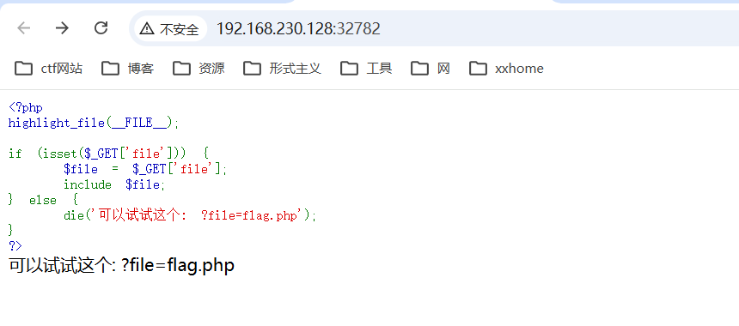Open the 博客 bookmark folder
The width and height of the screenshot is (739, 326).
(x=128, y=69)
